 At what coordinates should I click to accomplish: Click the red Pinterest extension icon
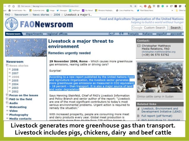[x=145, y=6]
